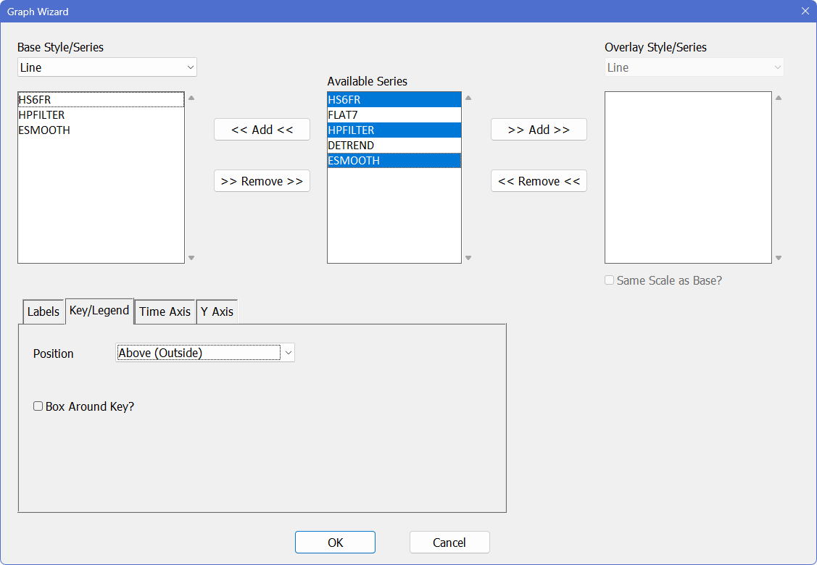Click >> Add >> for overlay series
Viewport: 817px width, 565px height.
[539, 130]
